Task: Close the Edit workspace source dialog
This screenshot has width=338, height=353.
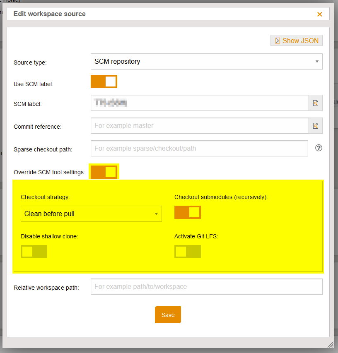Action: click(319, 14)
